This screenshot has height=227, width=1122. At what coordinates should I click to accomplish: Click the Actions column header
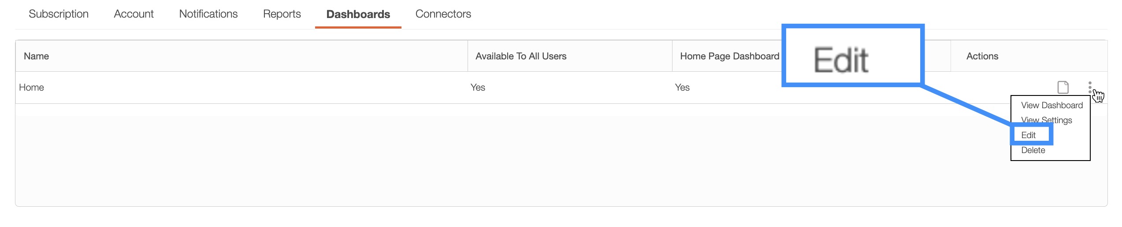982,56
